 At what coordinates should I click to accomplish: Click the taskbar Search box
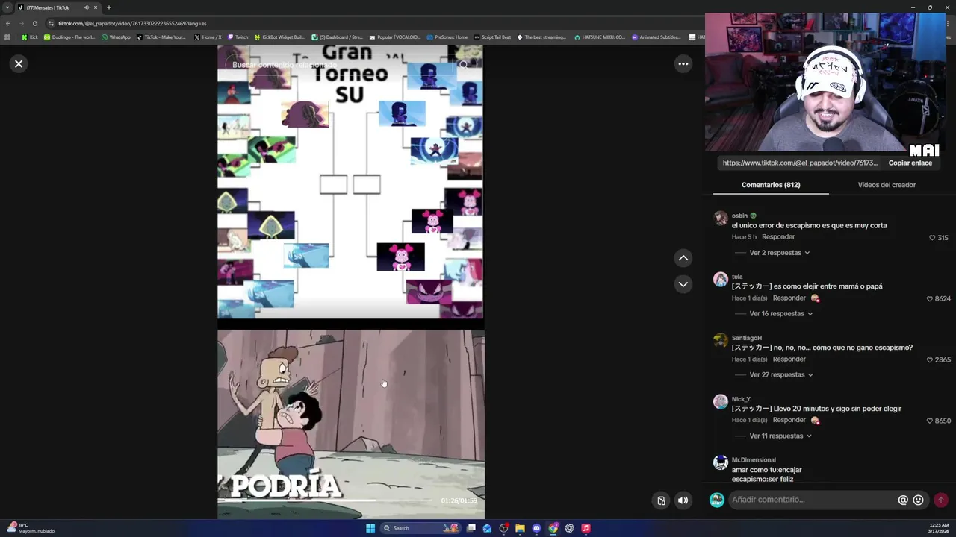(422, 528)
